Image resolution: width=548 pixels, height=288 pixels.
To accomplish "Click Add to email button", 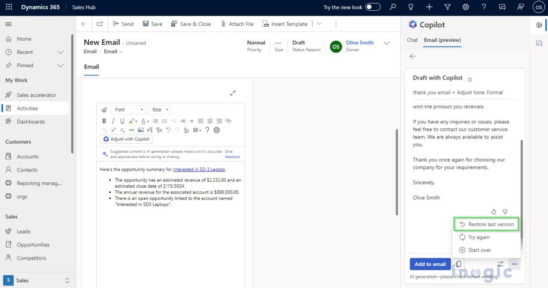I will [430, 264].
